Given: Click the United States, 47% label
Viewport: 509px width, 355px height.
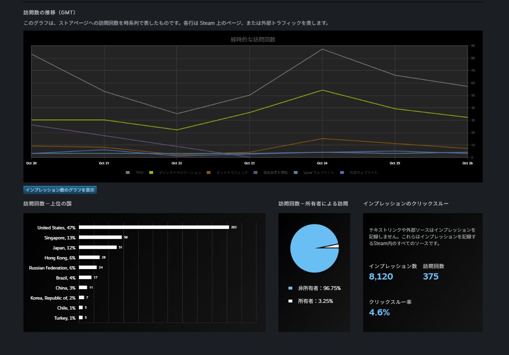Looking at the screenshot, I should coord(56,227).
